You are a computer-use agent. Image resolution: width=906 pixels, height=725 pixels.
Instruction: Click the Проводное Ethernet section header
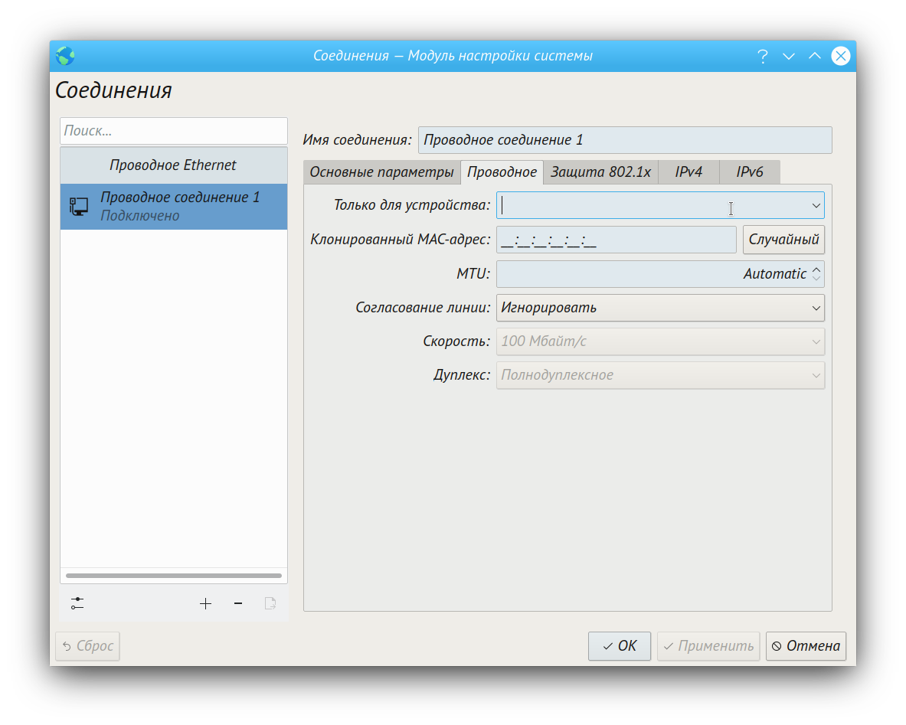174,165
